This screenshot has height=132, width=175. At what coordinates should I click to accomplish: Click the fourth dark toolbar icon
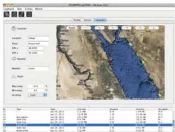click(x=29, y=14)
